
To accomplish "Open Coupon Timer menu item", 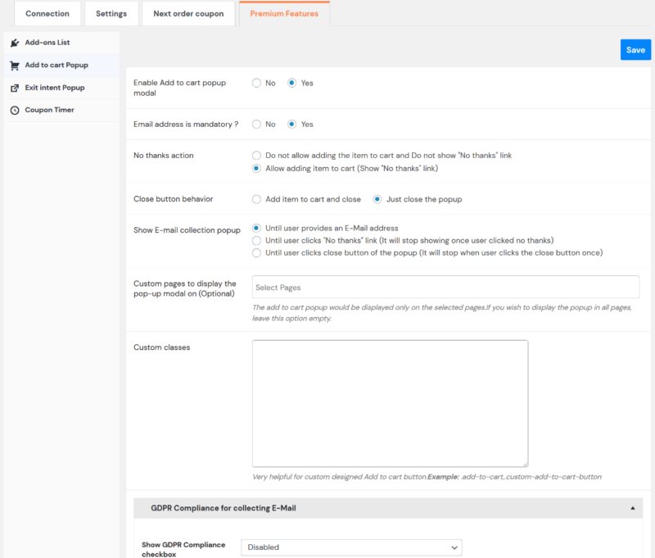I will (61, 111).
